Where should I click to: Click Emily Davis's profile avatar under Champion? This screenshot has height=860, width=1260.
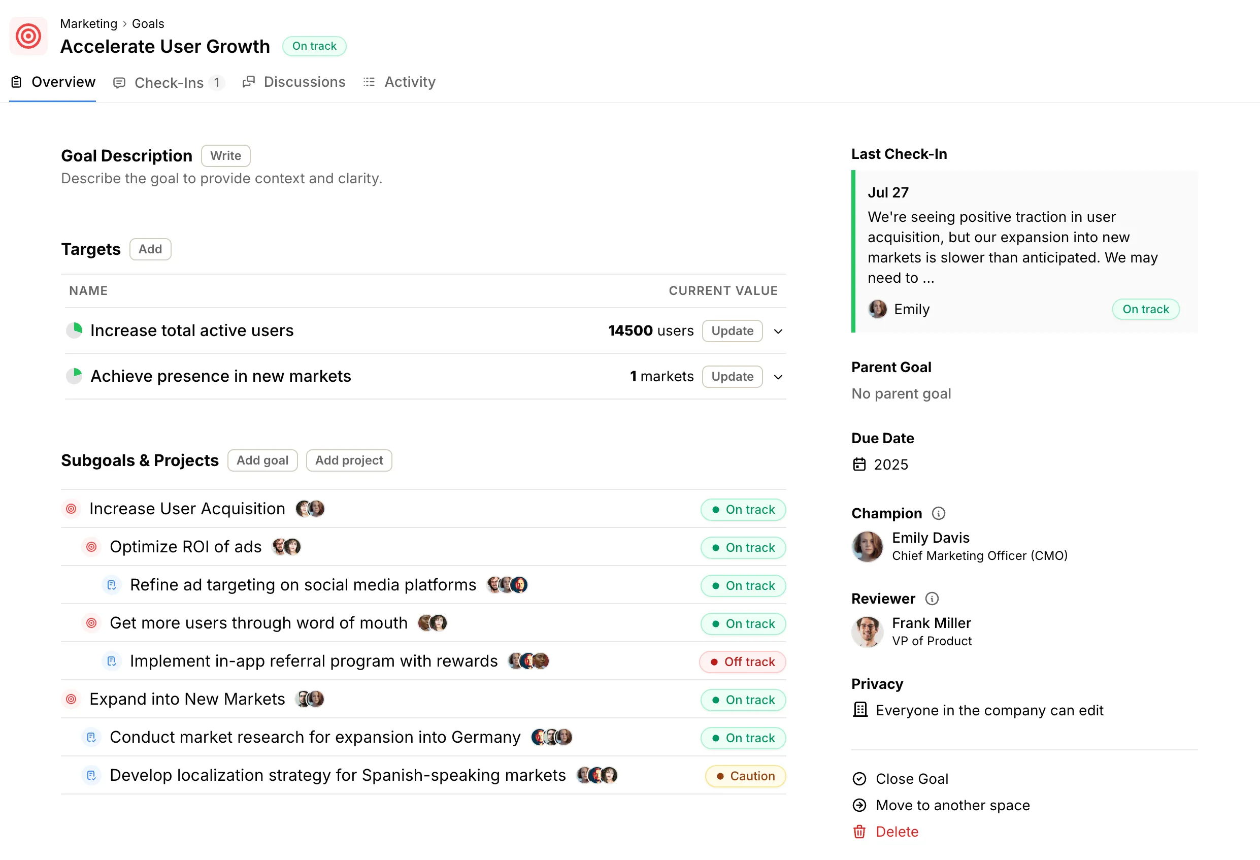tap(868, 547)
